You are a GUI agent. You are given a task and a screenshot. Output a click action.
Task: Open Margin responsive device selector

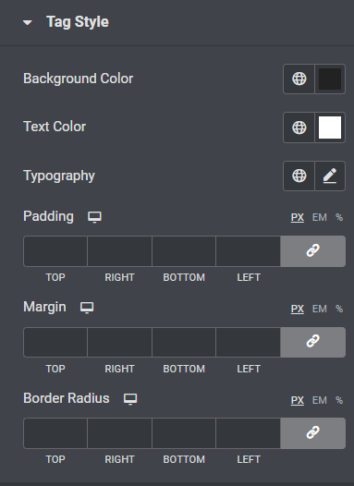(87, 308)
